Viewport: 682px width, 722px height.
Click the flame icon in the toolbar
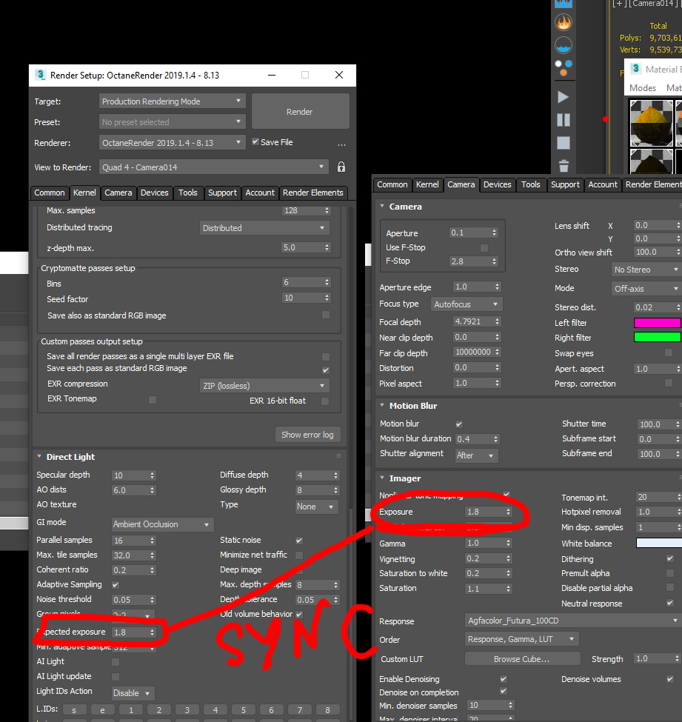pos(564,22)
